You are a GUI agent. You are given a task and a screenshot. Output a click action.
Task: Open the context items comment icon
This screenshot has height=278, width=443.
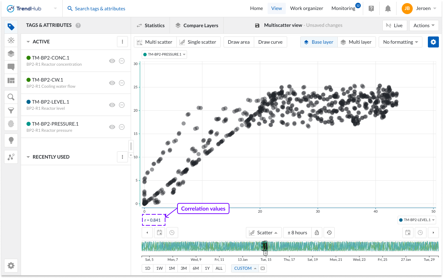tap(11, 67)
